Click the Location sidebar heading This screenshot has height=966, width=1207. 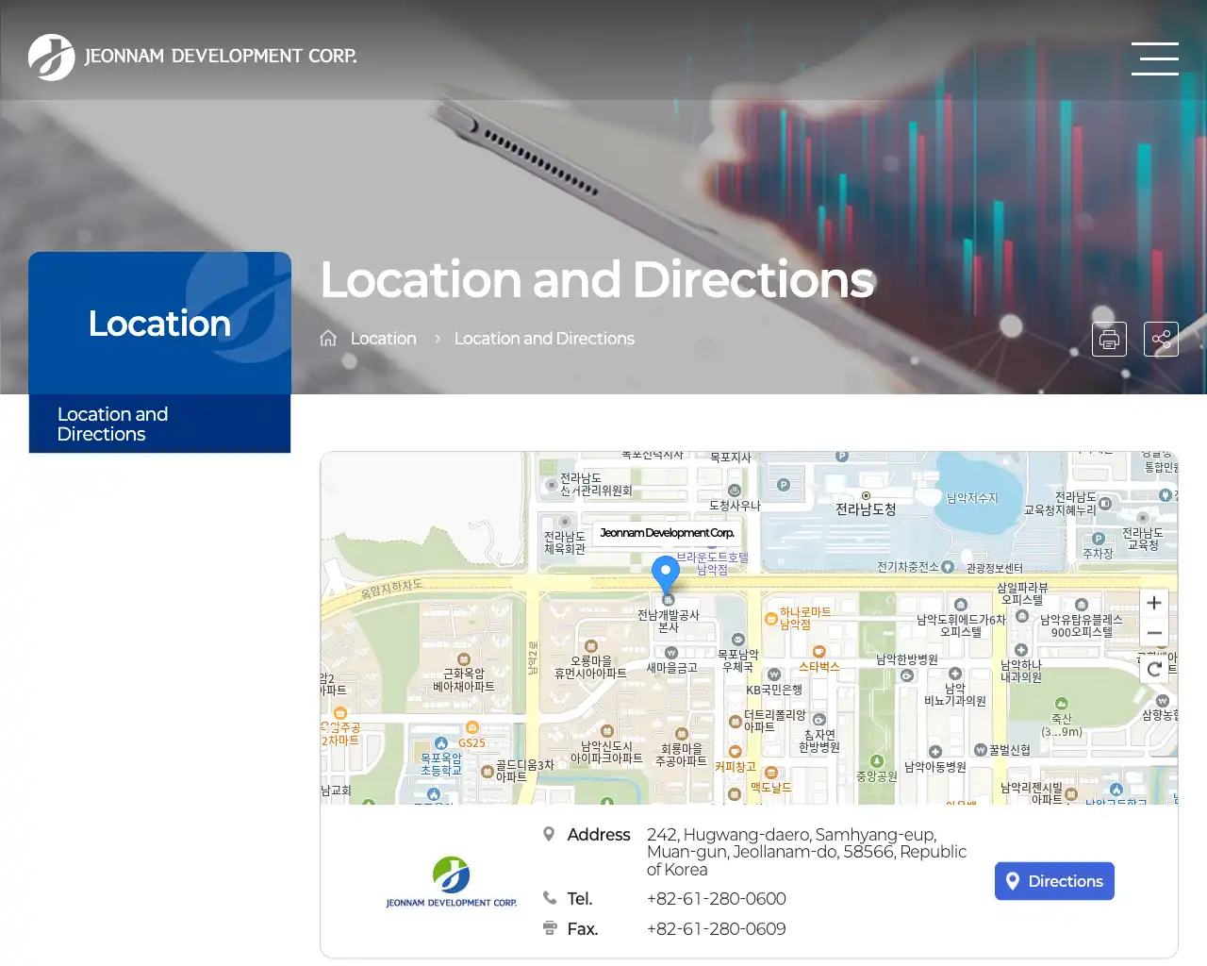coord(160,324)
